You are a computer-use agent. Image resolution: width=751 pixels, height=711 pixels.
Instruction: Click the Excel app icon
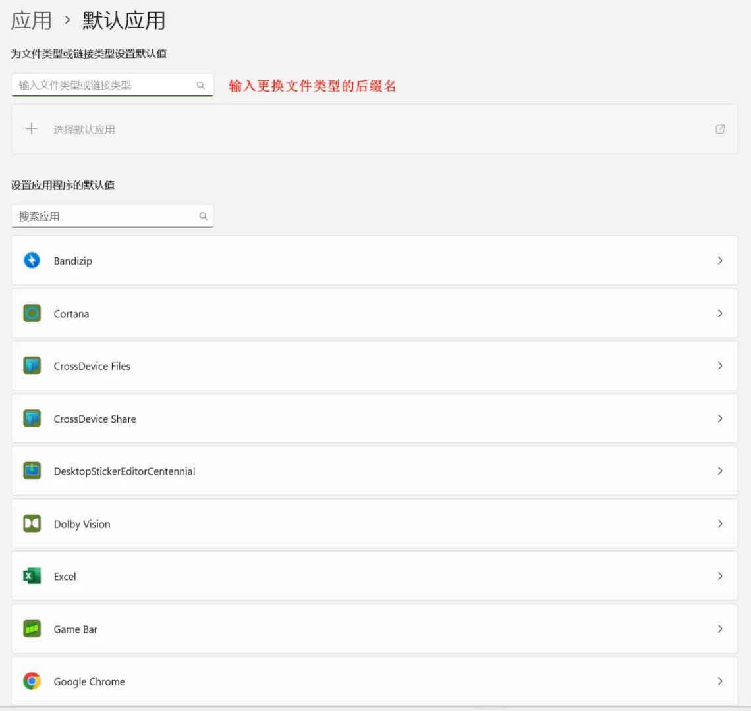coord(32,576)
